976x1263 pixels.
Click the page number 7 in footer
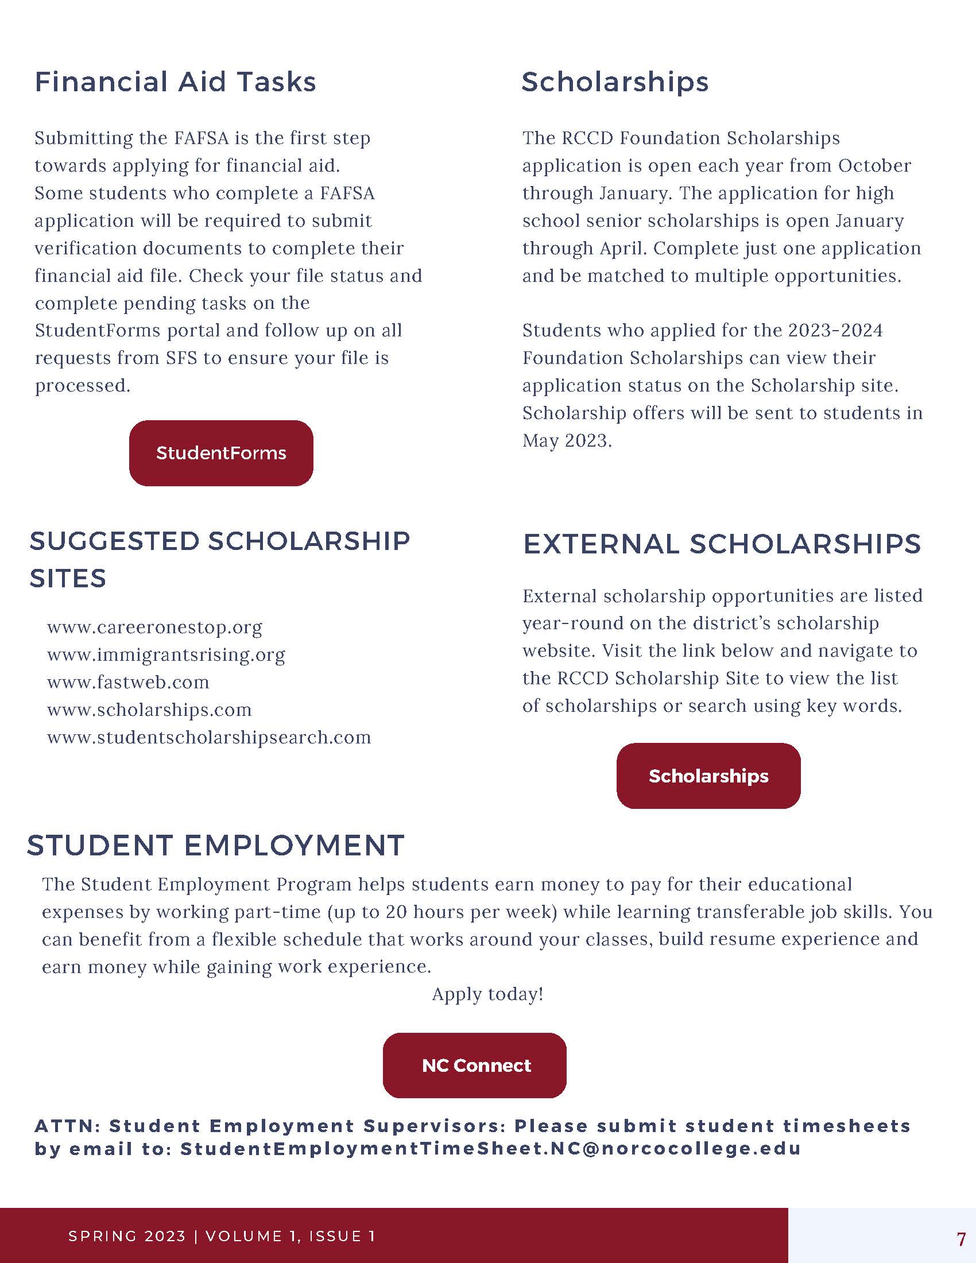point(961,1239)
